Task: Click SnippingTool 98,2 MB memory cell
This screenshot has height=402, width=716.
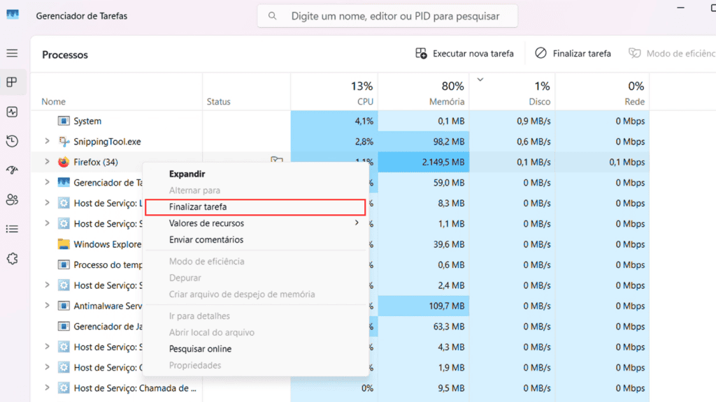Action: [x=423, y=141]
